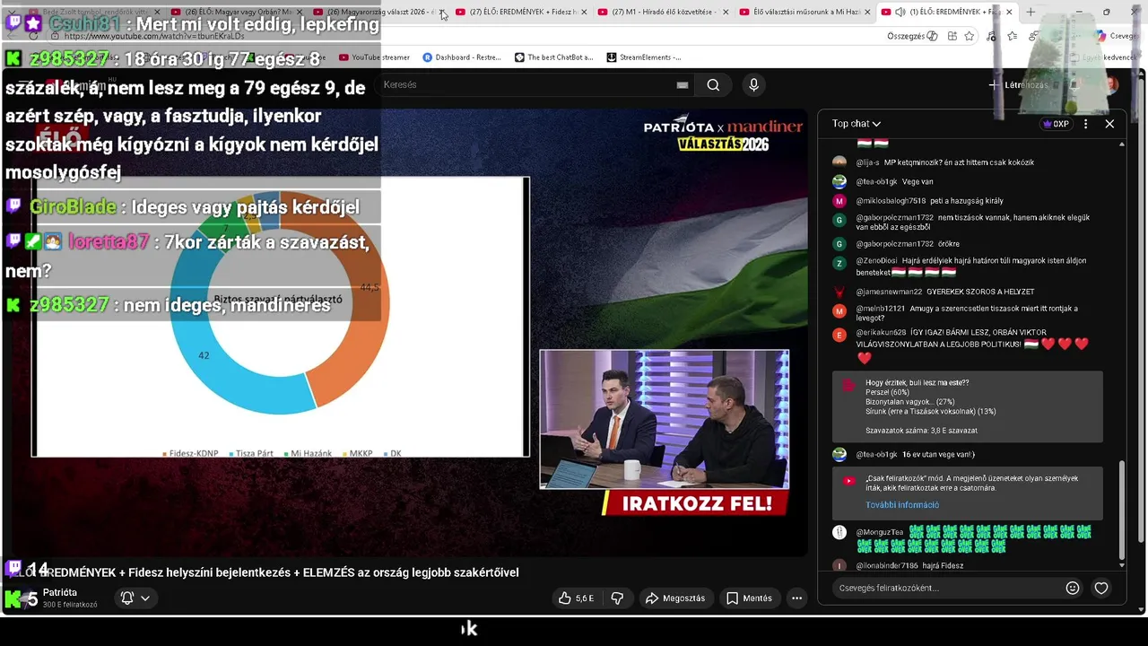Open a new browser tab with plus
The image size is (1148, 646).
(1031, 12)
